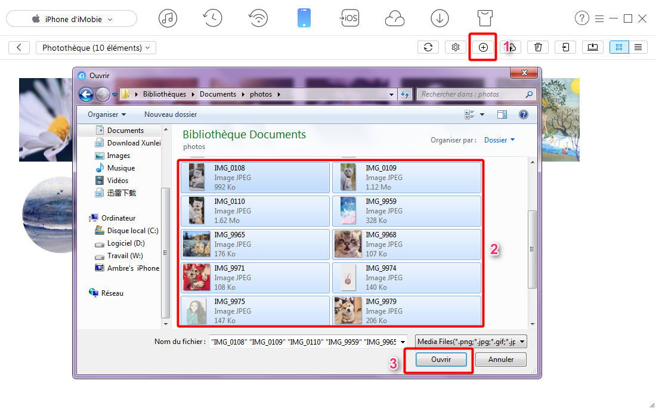Click the change view icon in dialog
Screen dimensions: 656x409
click(469, 114)
